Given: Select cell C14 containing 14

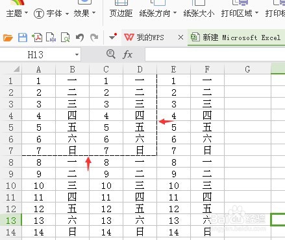Looking at the screenshot, I should [x=106, y=232].
